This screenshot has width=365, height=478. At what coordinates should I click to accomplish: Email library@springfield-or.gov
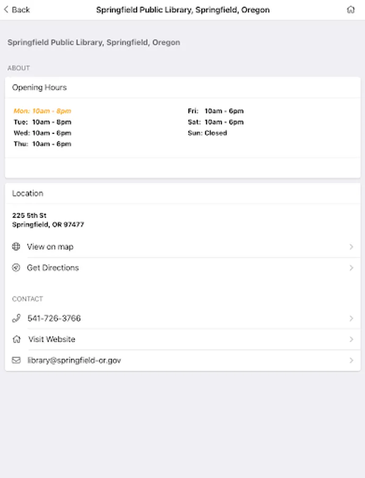tap(74, 360)
